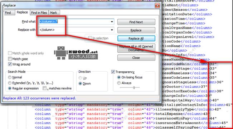
Task: Disable the Wrap around checkbox
Action: point(10,64)
